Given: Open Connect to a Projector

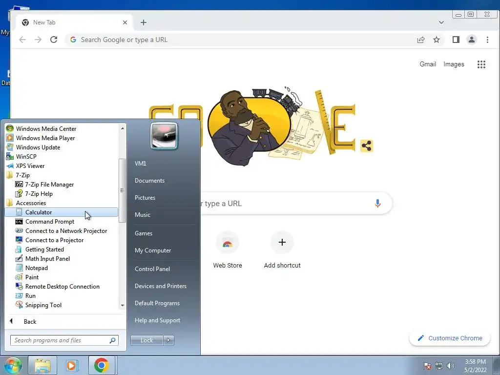Looking at the screenshot, I should 61,240.
